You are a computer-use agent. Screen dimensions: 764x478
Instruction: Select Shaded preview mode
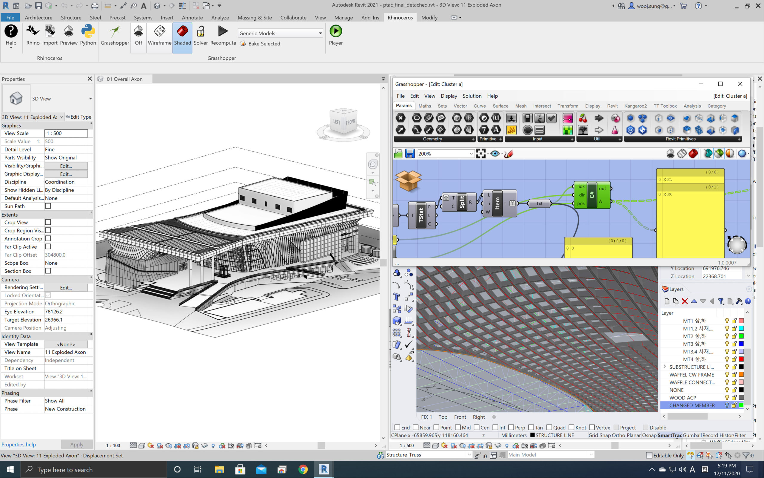[182, 37]
